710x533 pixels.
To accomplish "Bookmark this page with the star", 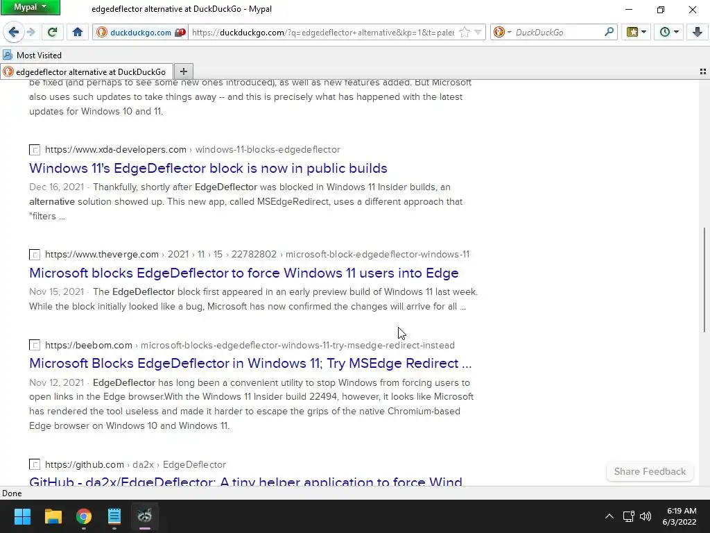I will pyautogui.click(x=465, y=32).
